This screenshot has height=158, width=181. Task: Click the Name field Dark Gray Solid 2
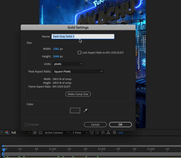[x=83, y=36]
